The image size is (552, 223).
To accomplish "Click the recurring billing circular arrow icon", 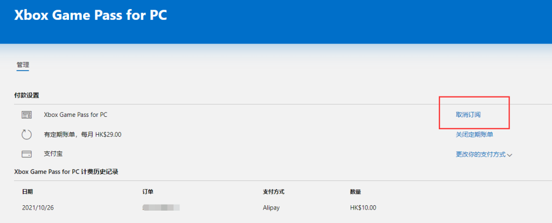I will 27,134.
